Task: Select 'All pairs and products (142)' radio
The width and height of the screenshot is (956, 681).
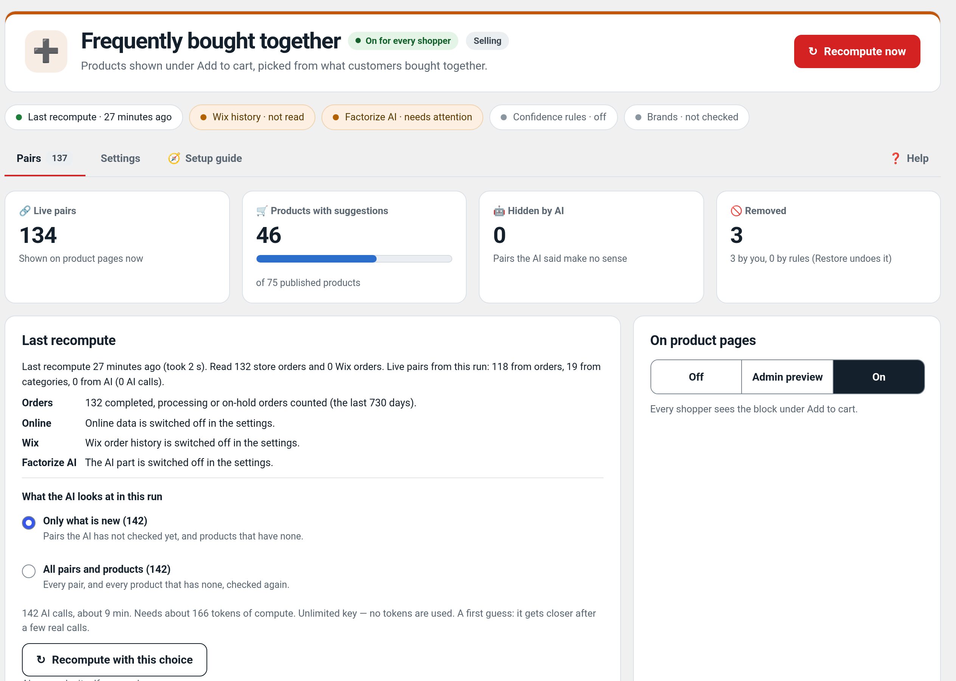Action: (28, 571)
